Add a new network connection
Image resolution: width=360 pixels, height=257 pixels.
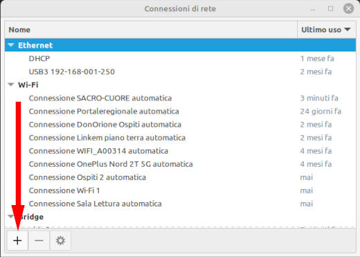click(17, 240)
